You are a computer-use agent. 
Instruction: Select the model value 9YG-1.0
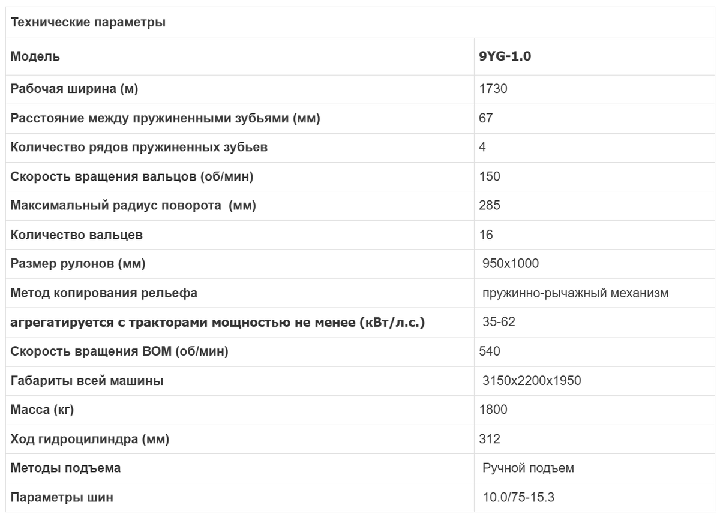click(x=505, y=57)
